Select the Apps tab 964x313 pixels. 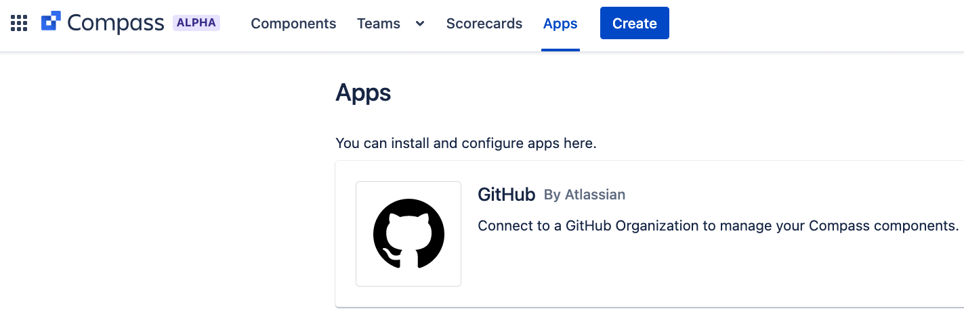click(560, 23)
